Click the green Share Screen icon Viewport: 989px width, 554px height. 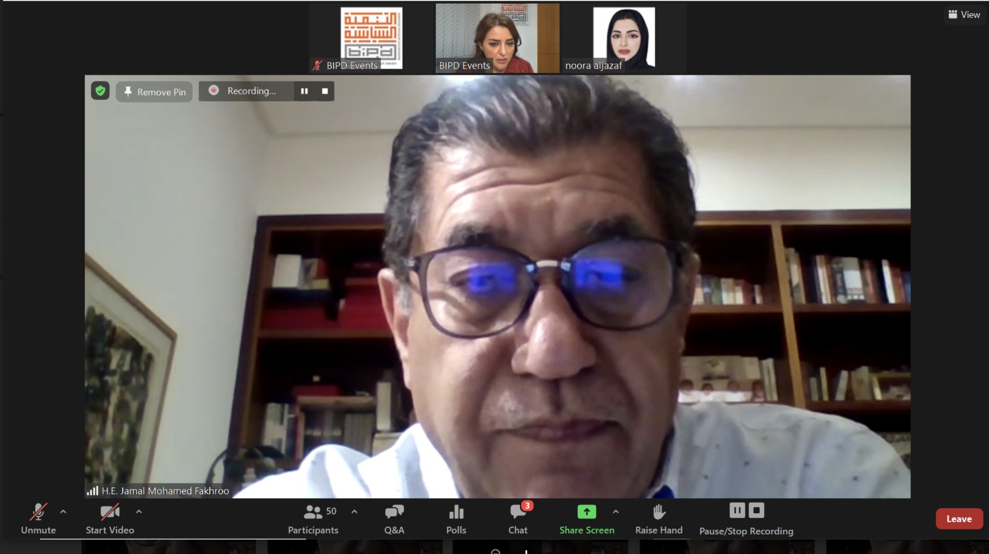pyautogui.click(x=586, y=512)
